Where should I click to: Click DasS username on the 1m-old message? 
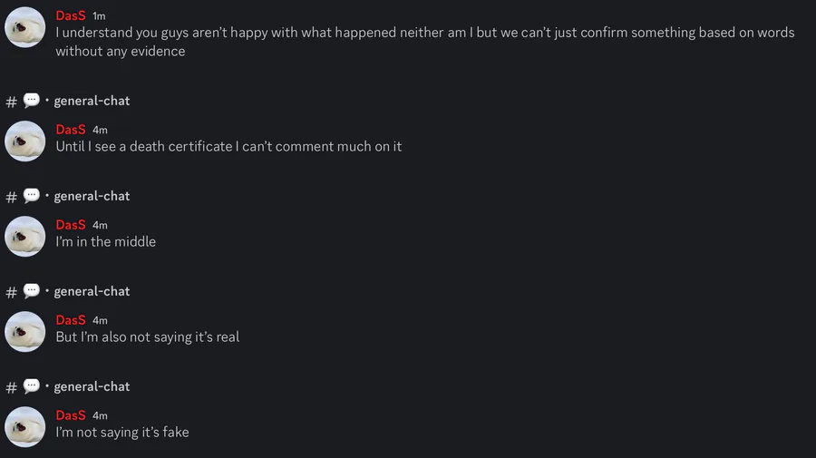71,15
